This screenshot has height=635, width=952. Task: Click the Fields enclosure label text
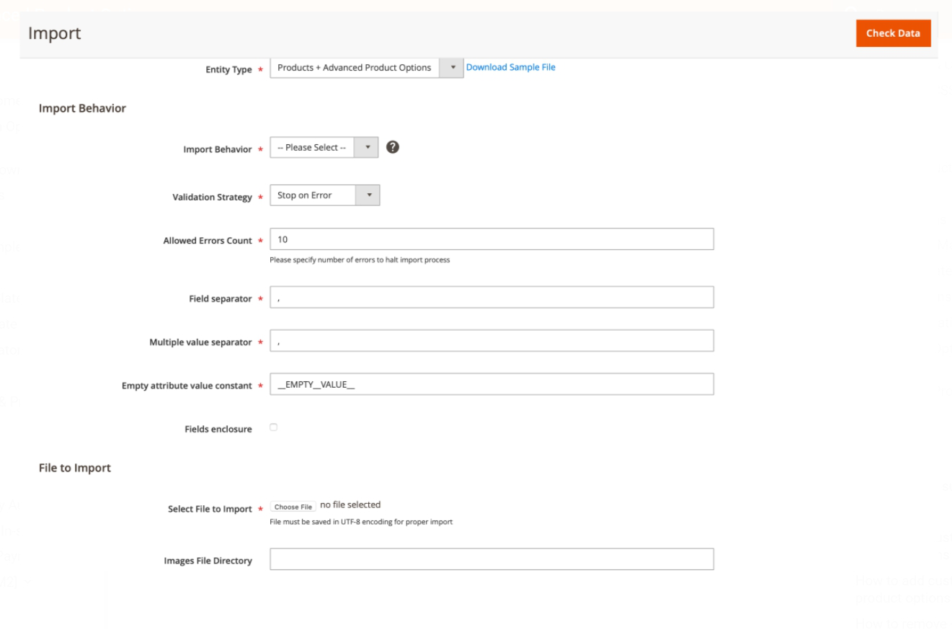coord(218,429)
